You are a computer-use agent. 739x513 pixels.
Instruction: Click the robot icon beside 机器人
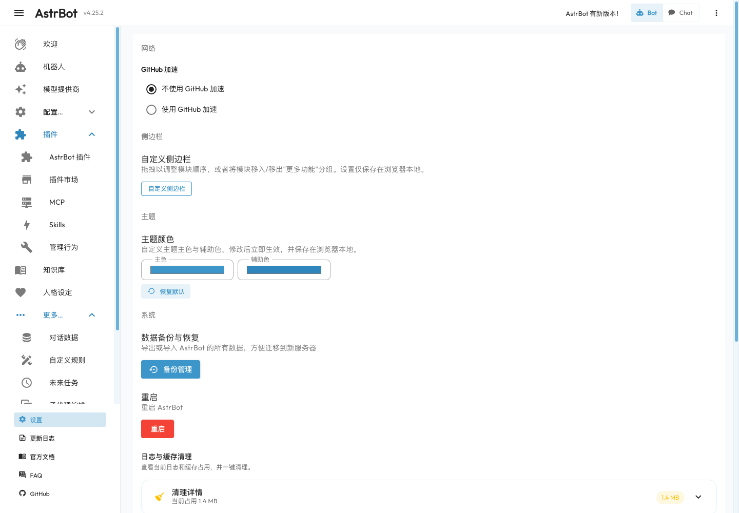click(21, 67)
